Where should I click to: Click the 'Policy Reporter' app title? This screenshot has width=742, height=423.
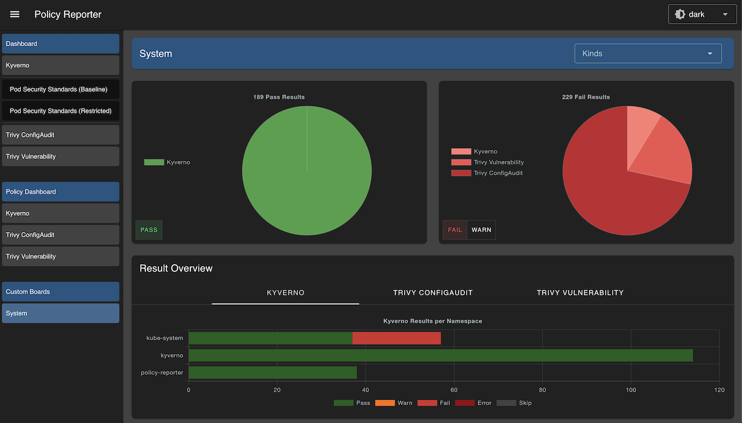[x=68, y=14]
